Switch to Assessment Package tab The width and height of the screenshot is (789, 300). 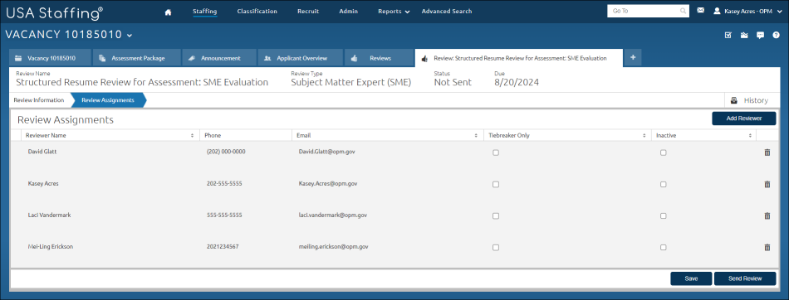(x=137, y=58)
